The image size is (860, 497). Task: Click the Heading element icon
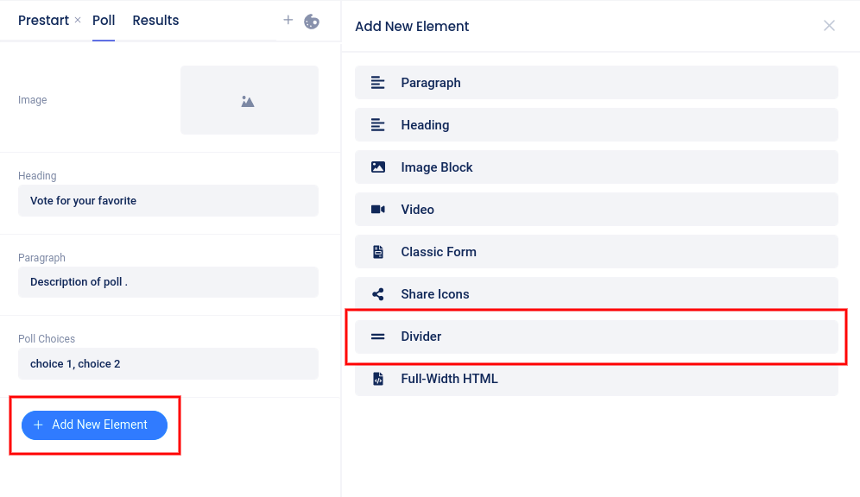click(377, 125)
